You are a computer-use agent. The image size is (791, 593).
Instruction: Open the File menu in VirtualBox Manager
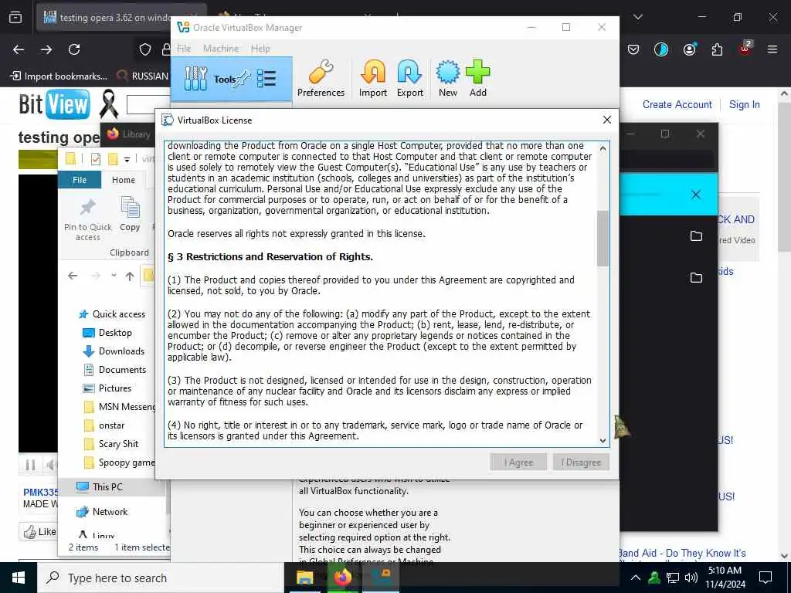pos(184,49)
